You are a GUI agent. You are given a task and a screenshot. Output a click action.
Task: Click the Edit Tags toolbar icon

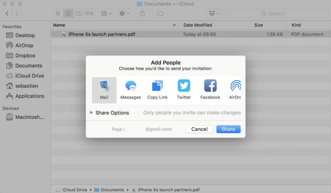(160, 14)
